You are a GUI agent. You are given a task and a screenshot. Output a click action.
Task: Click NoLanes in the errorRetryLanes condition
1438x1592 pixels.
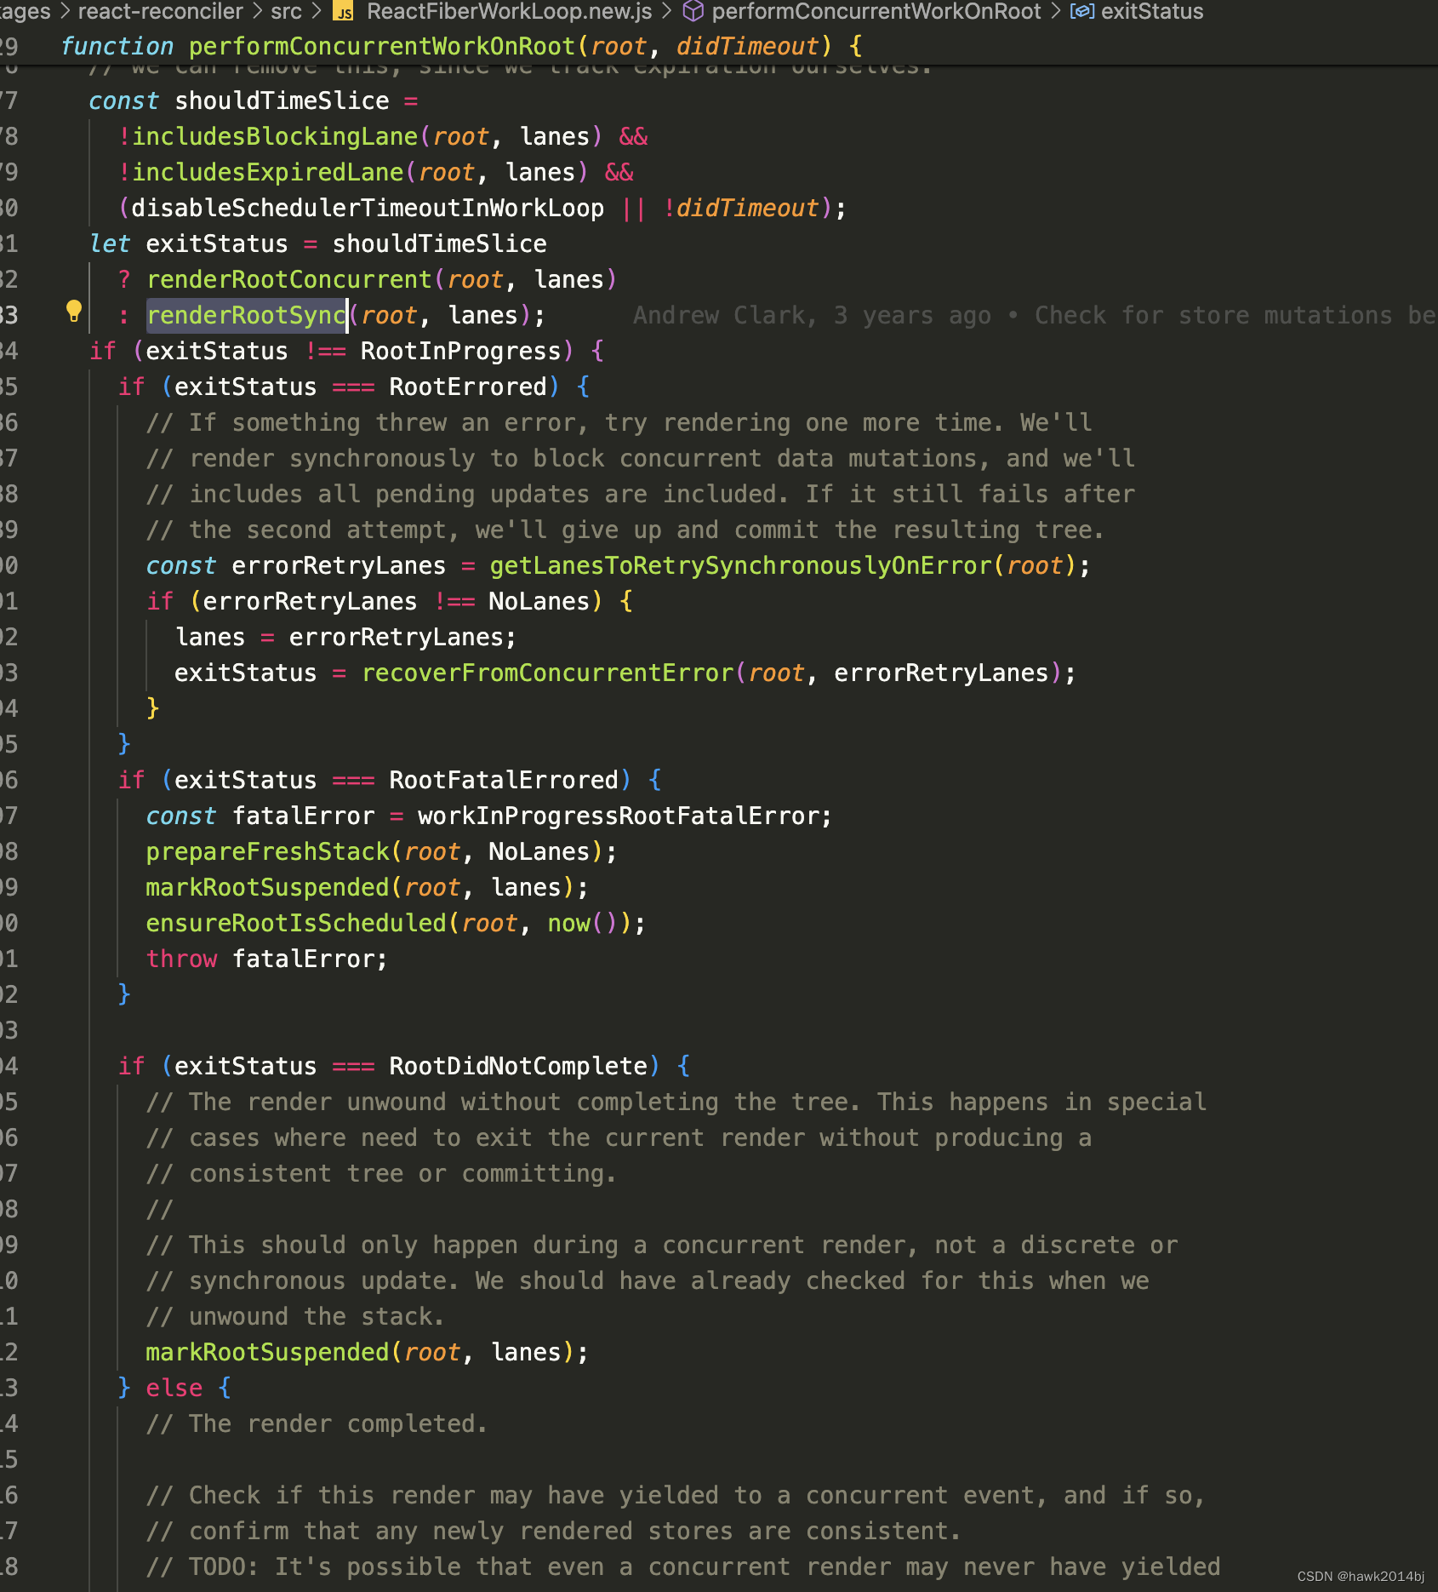pyautogui.click(x=539, y=601)
